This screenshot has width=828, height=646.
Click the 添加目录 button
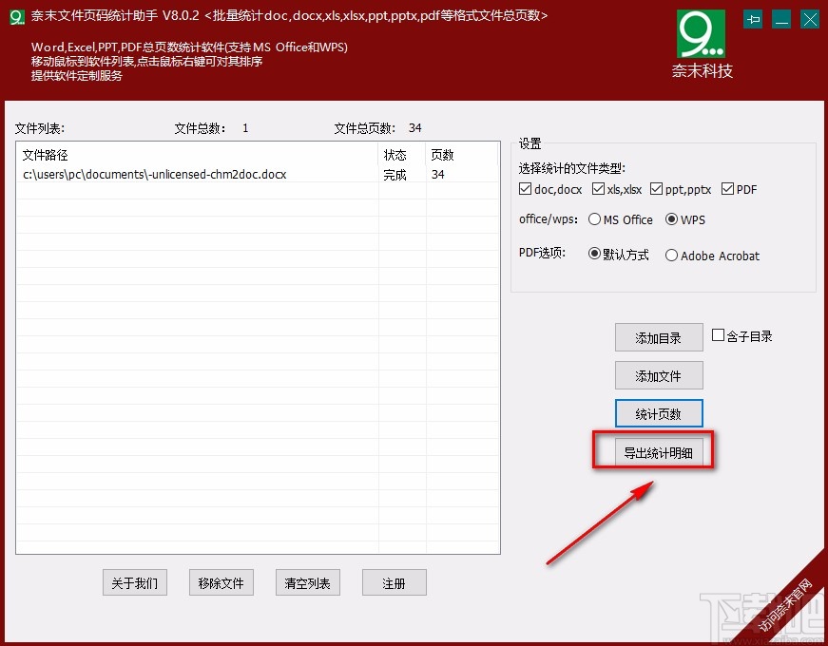pyautogui.click(x=659, y=337)
